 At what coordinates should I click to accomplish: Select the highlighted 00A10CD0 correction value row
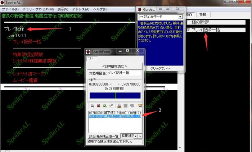tap(115, 116)
